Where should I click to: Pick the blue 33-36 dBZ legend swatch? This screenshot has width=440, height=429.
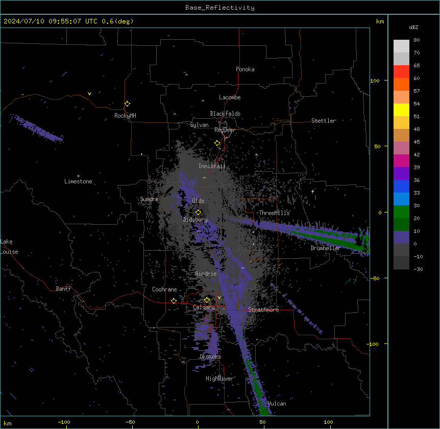coord(401,186)
